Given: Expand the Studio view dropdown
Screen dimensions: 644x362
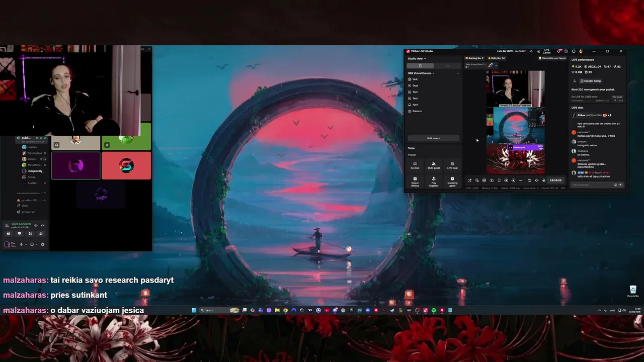Looking at the screenshot, I should pyautogui.click(x=417, y=58).
